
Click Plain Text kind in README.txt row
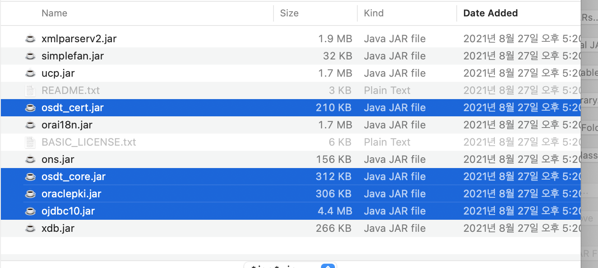tap(387, 90)
